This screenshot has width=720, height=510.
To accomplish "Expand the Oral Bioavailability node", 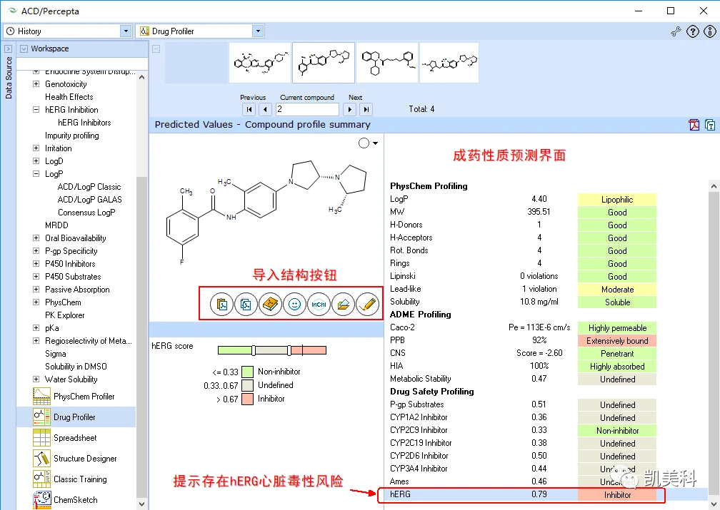I will [x=36, y=238].
